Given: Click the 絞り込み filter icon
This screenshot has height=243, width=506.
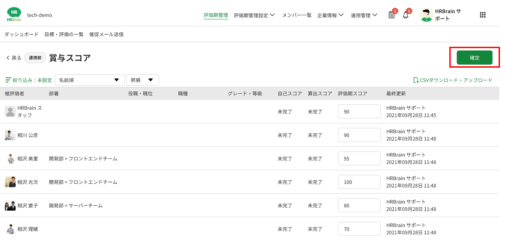Looking at the screenshot, I should pyautogui.click(x=8, y=80).
